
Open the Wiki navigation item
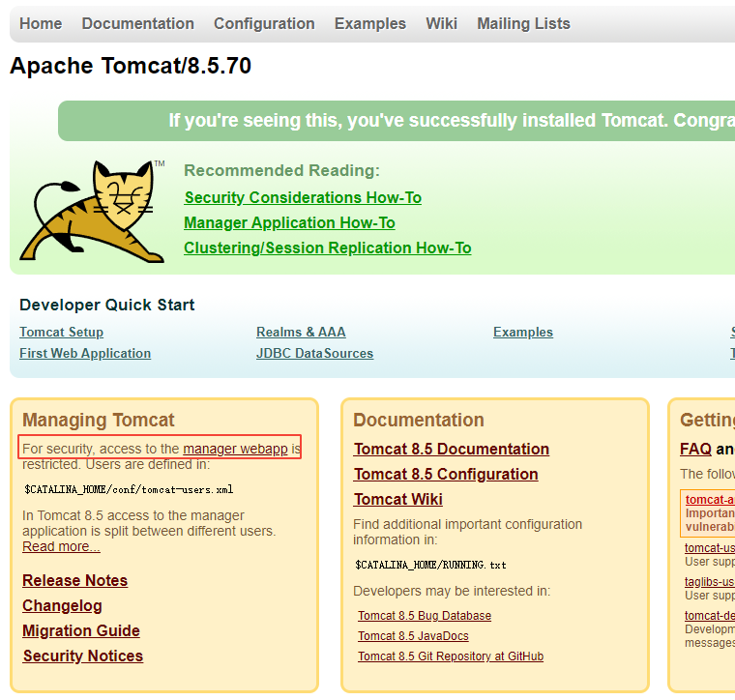pyautogui.click(x=442, y=23)
